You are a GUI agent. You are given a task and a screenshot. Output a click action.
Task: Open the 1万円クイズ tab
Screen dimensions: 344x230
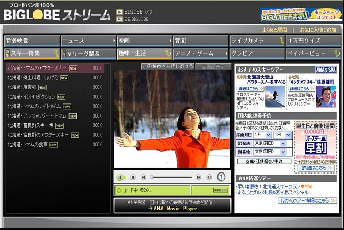313,41
